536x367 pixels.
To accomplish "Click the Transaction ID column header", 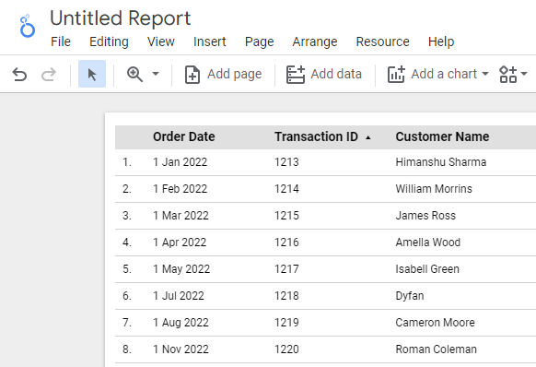I will (316, 136).
